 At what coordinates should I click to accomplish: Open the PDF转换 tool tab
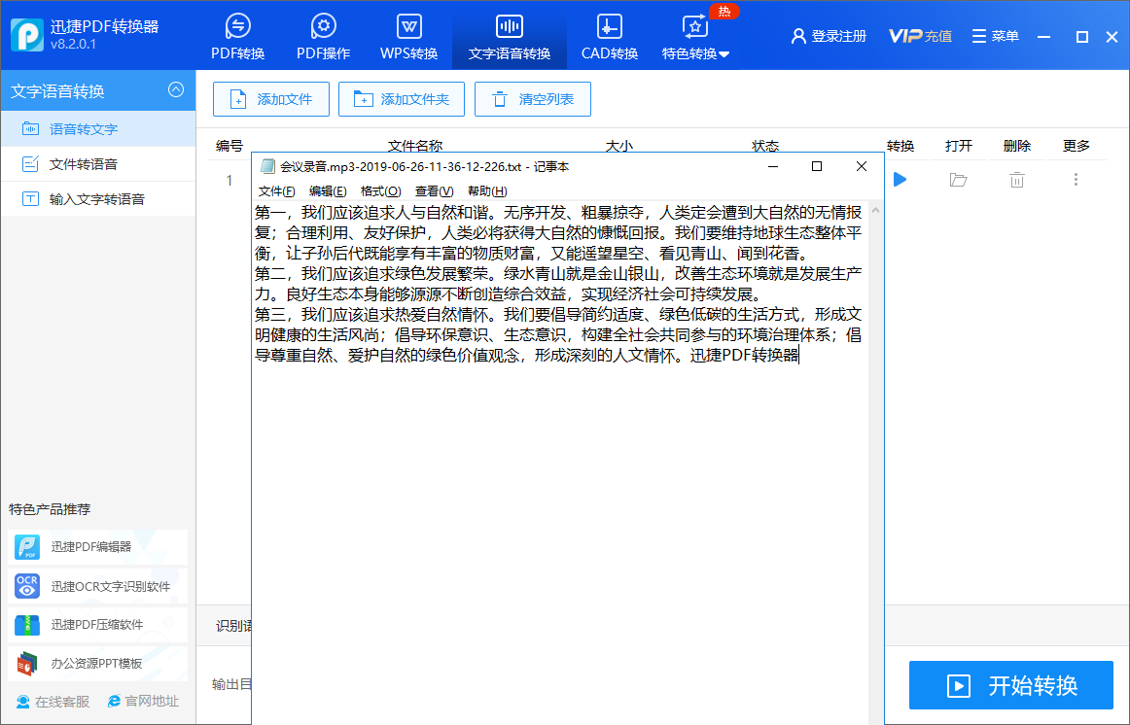[238, 37]
